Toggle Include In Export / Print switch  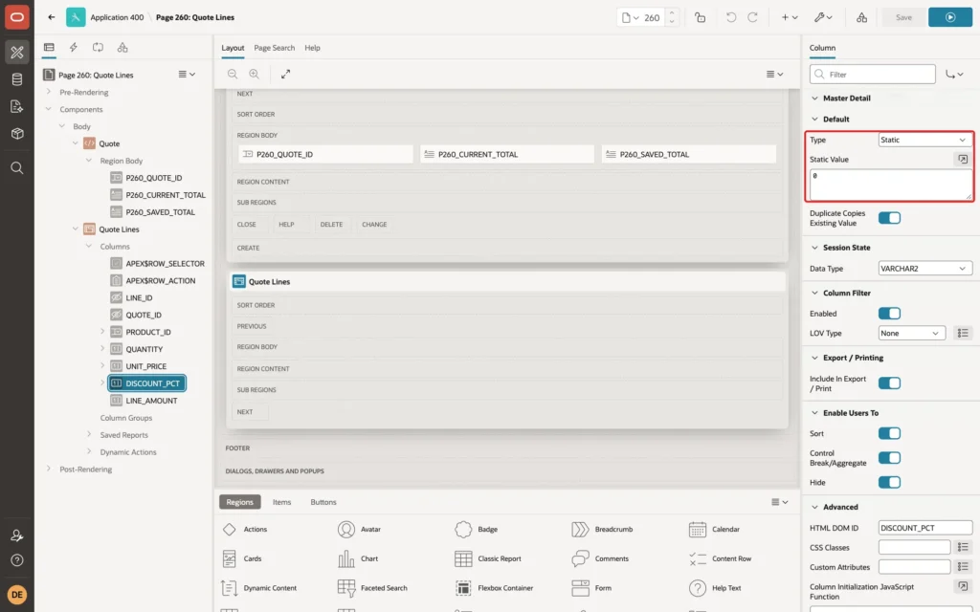(x=889, y=383)
